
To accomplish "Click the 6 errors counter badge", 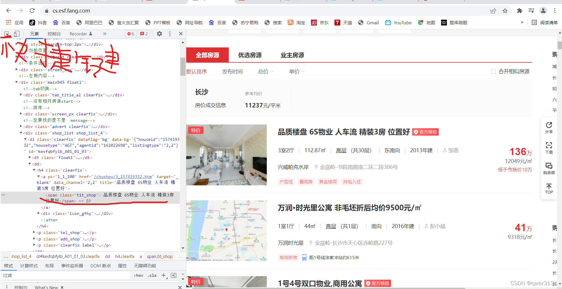I will pyautogui.click(x=131, y=34).
